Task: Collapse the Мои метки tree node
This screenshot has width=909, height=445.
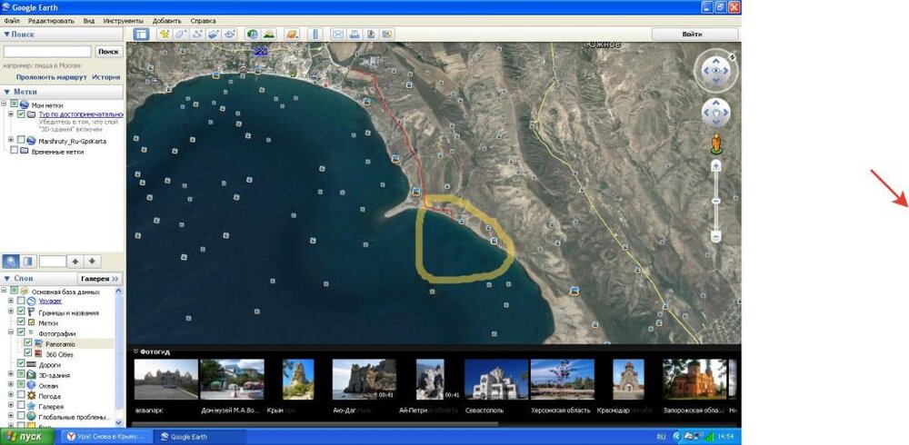Action: (x=5, y=104)
